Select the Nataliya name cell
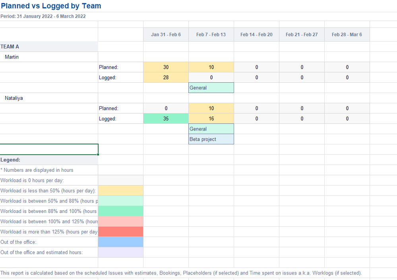This screenshot has width=397, height=280. pos(49,98)
